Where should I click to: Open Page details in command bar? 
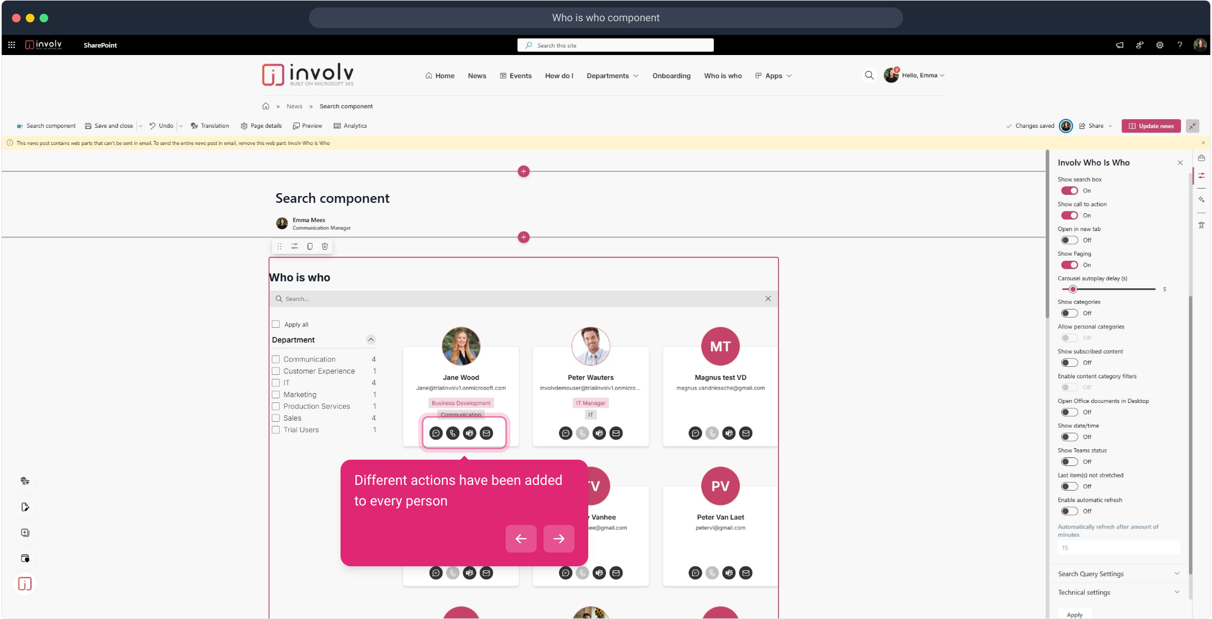(261, 126)
